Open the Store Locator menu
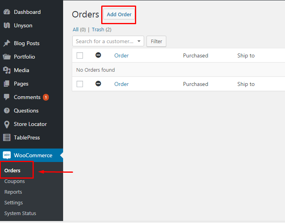The width and height of the screenshot is (285, 223). (x=31, y=124)
